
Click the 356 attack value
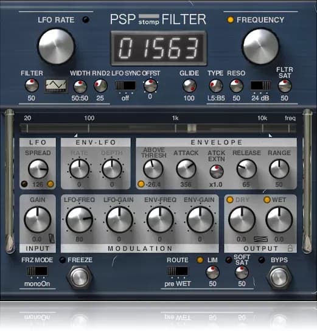pos(186,184)
